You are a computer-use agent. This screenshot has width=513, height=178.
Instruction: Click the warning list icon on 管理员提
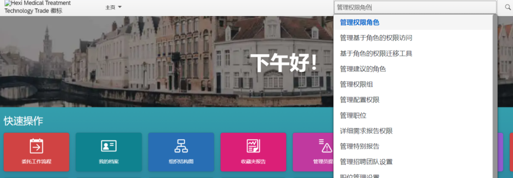[325, 146]
